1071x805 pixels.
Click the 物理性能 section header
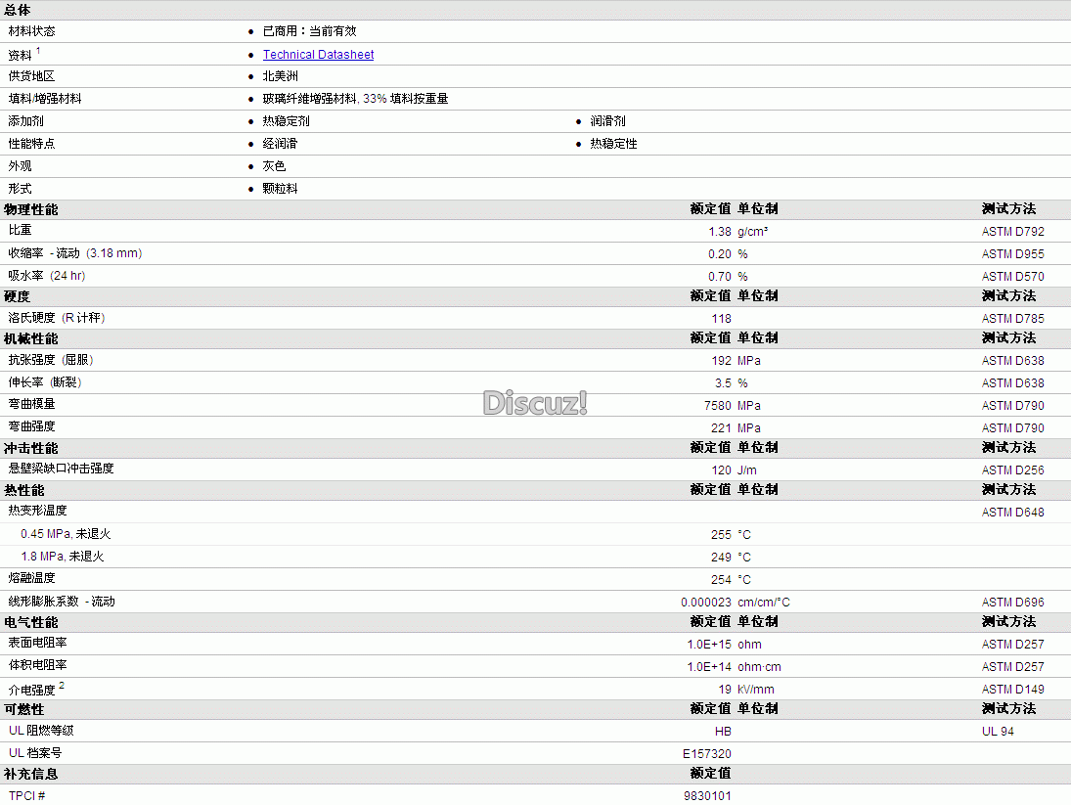(30, 209)
